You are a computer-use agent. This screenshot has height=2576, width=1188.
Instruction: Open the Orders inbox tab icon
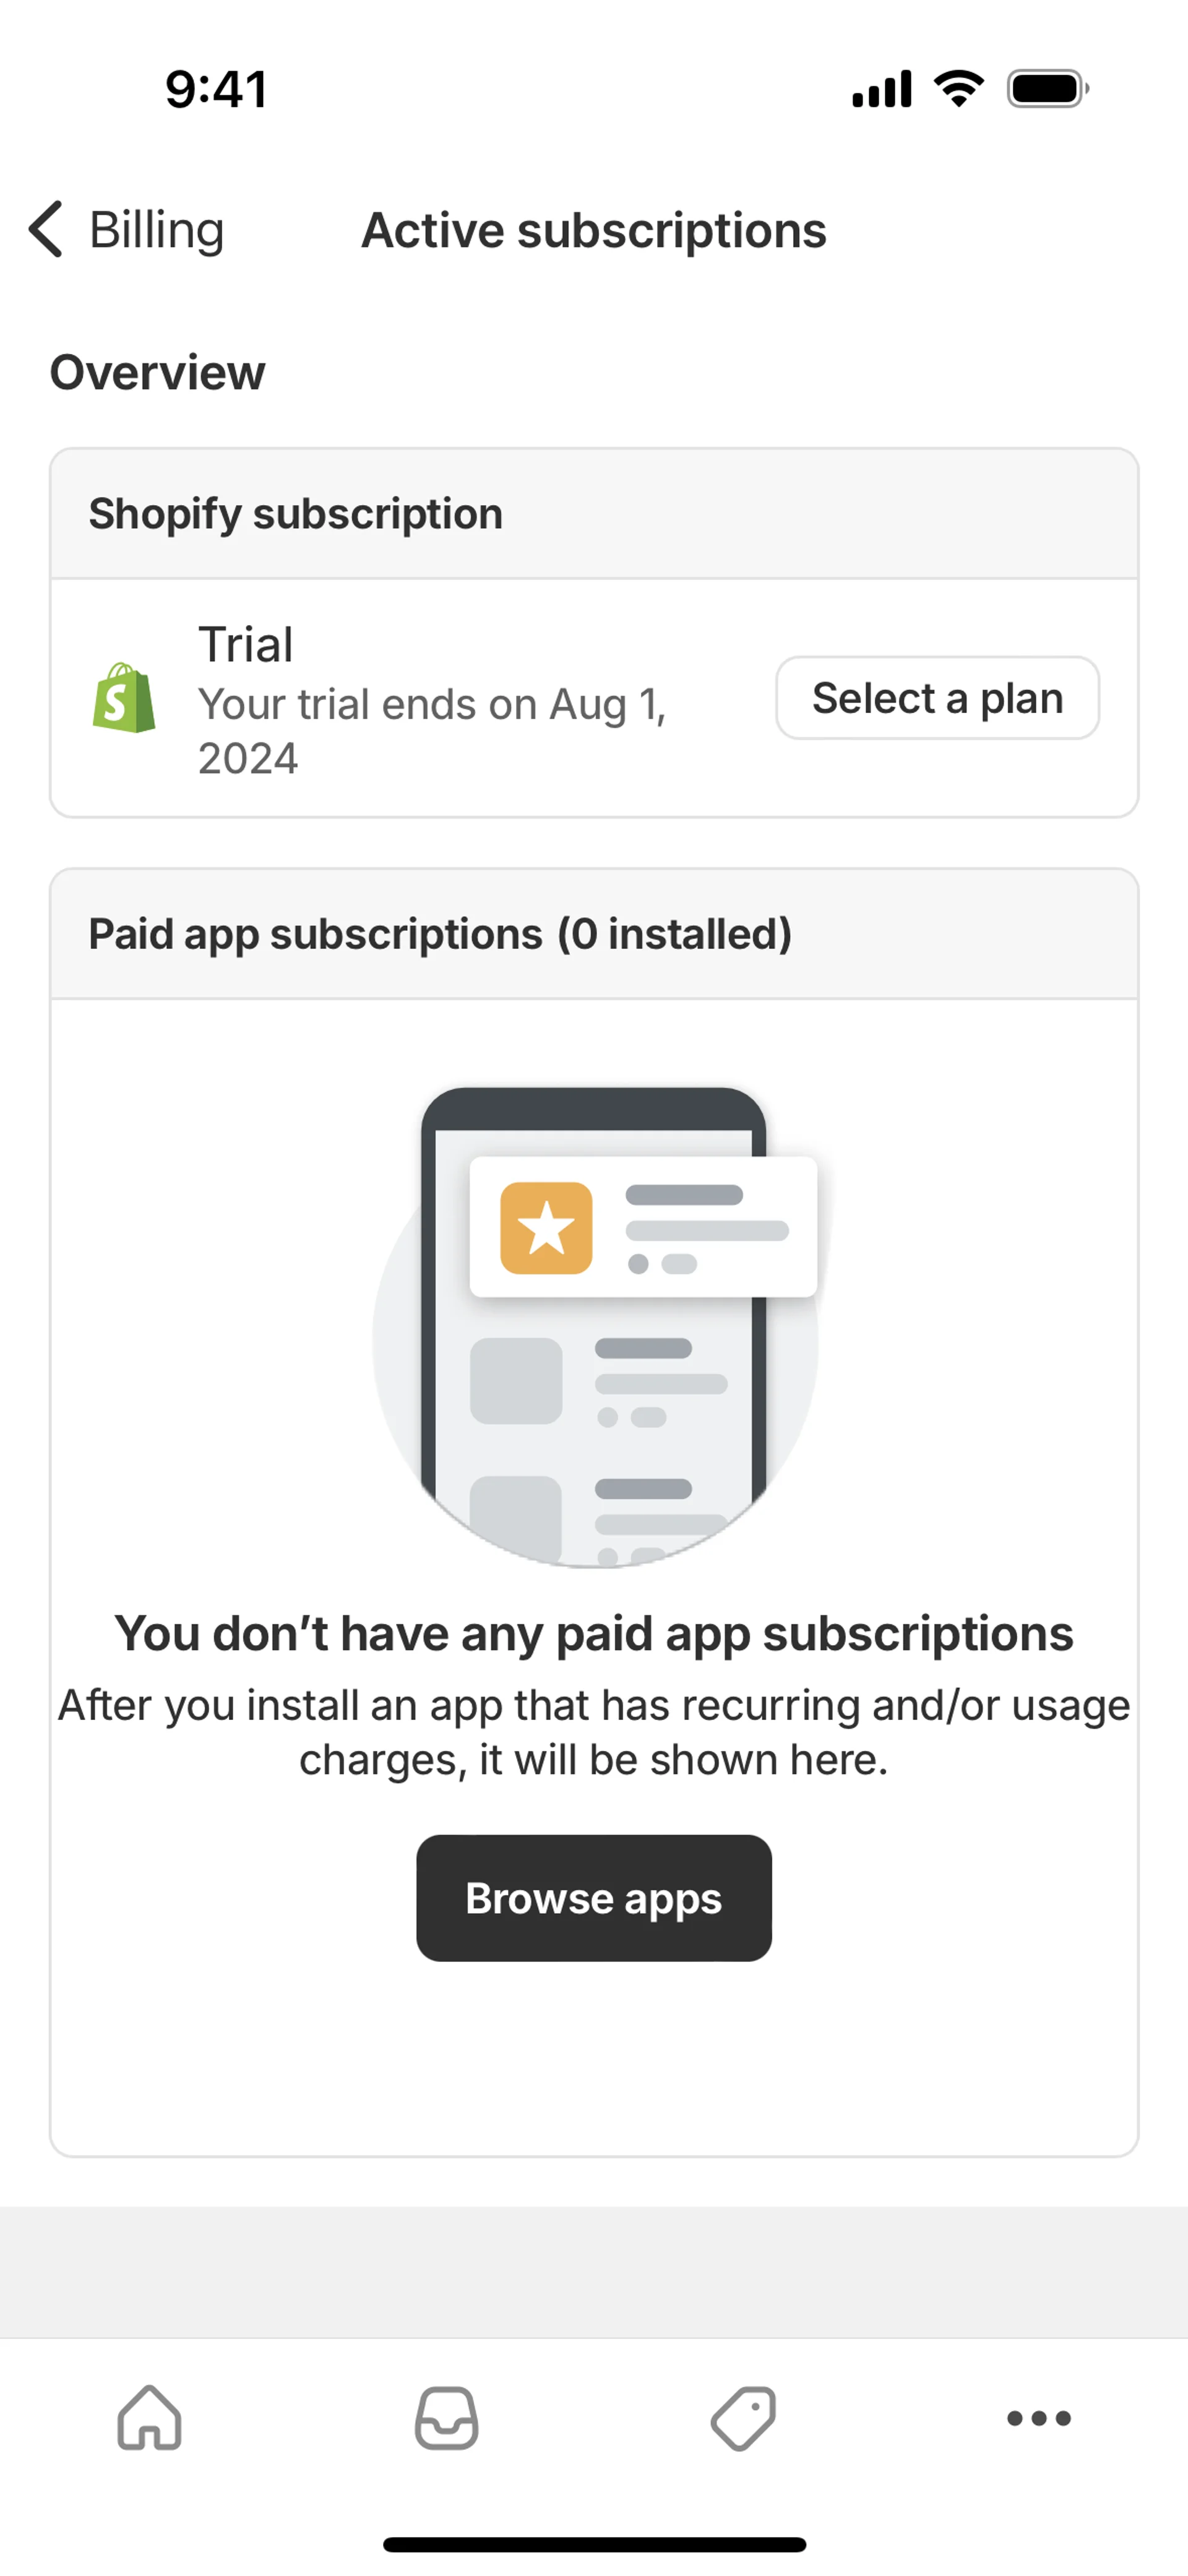(446, 2418)
